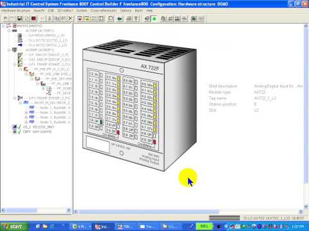Select the AC800F tree row
This screenshot has height=231, width=309.
pyautogui.click(x=40, y=50)
